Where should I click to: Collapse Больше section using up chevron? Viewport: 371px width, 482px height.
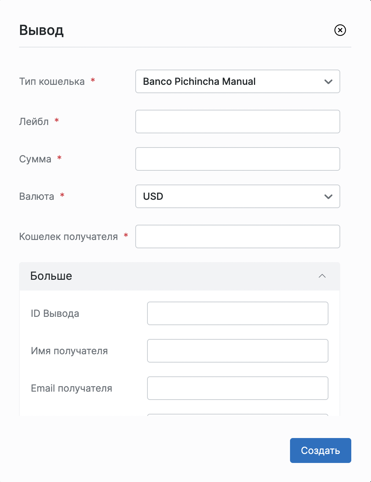tap(322, 276)
